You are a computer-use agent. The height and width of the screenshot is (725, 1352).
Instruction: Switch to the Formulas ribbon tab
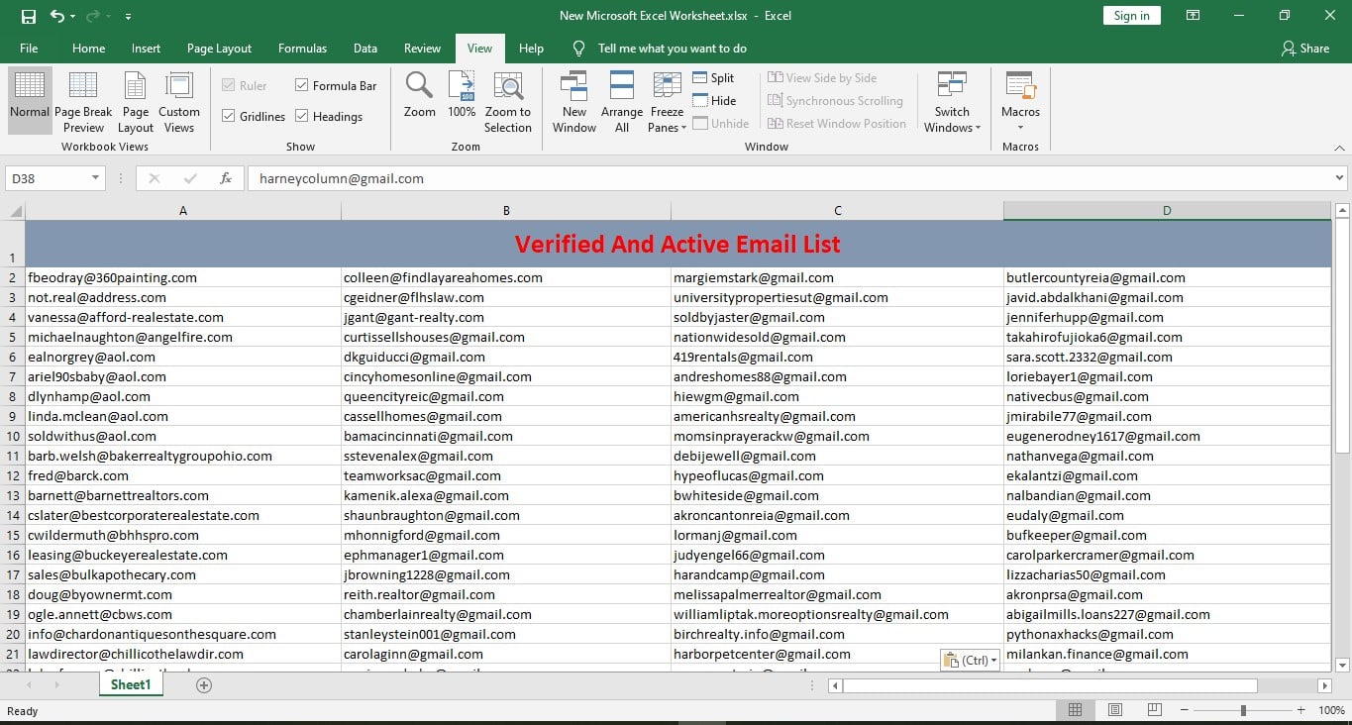302,48
